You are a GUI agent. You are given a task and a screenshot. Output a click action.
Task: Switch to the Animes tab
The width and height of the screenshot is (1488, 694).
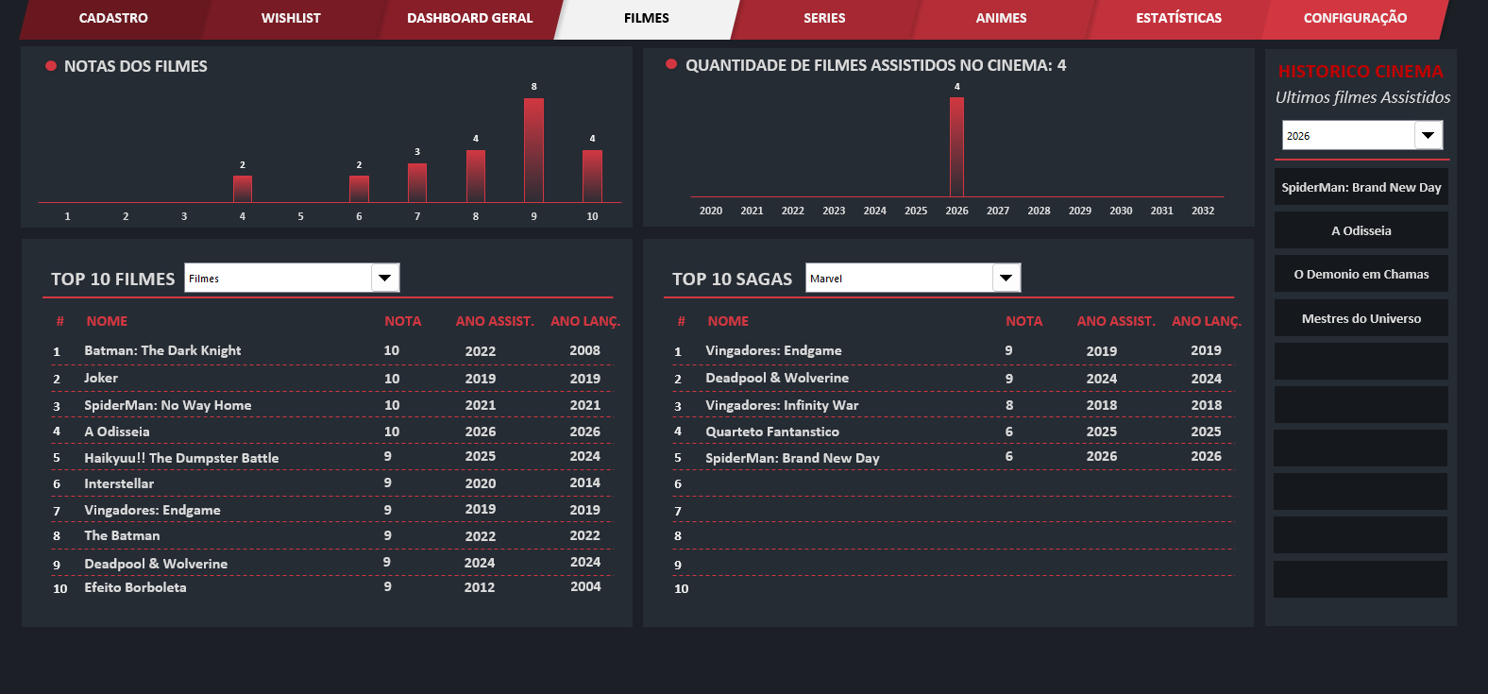[1001, 18]
